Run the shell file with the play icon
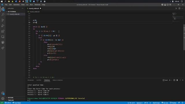 176,8
